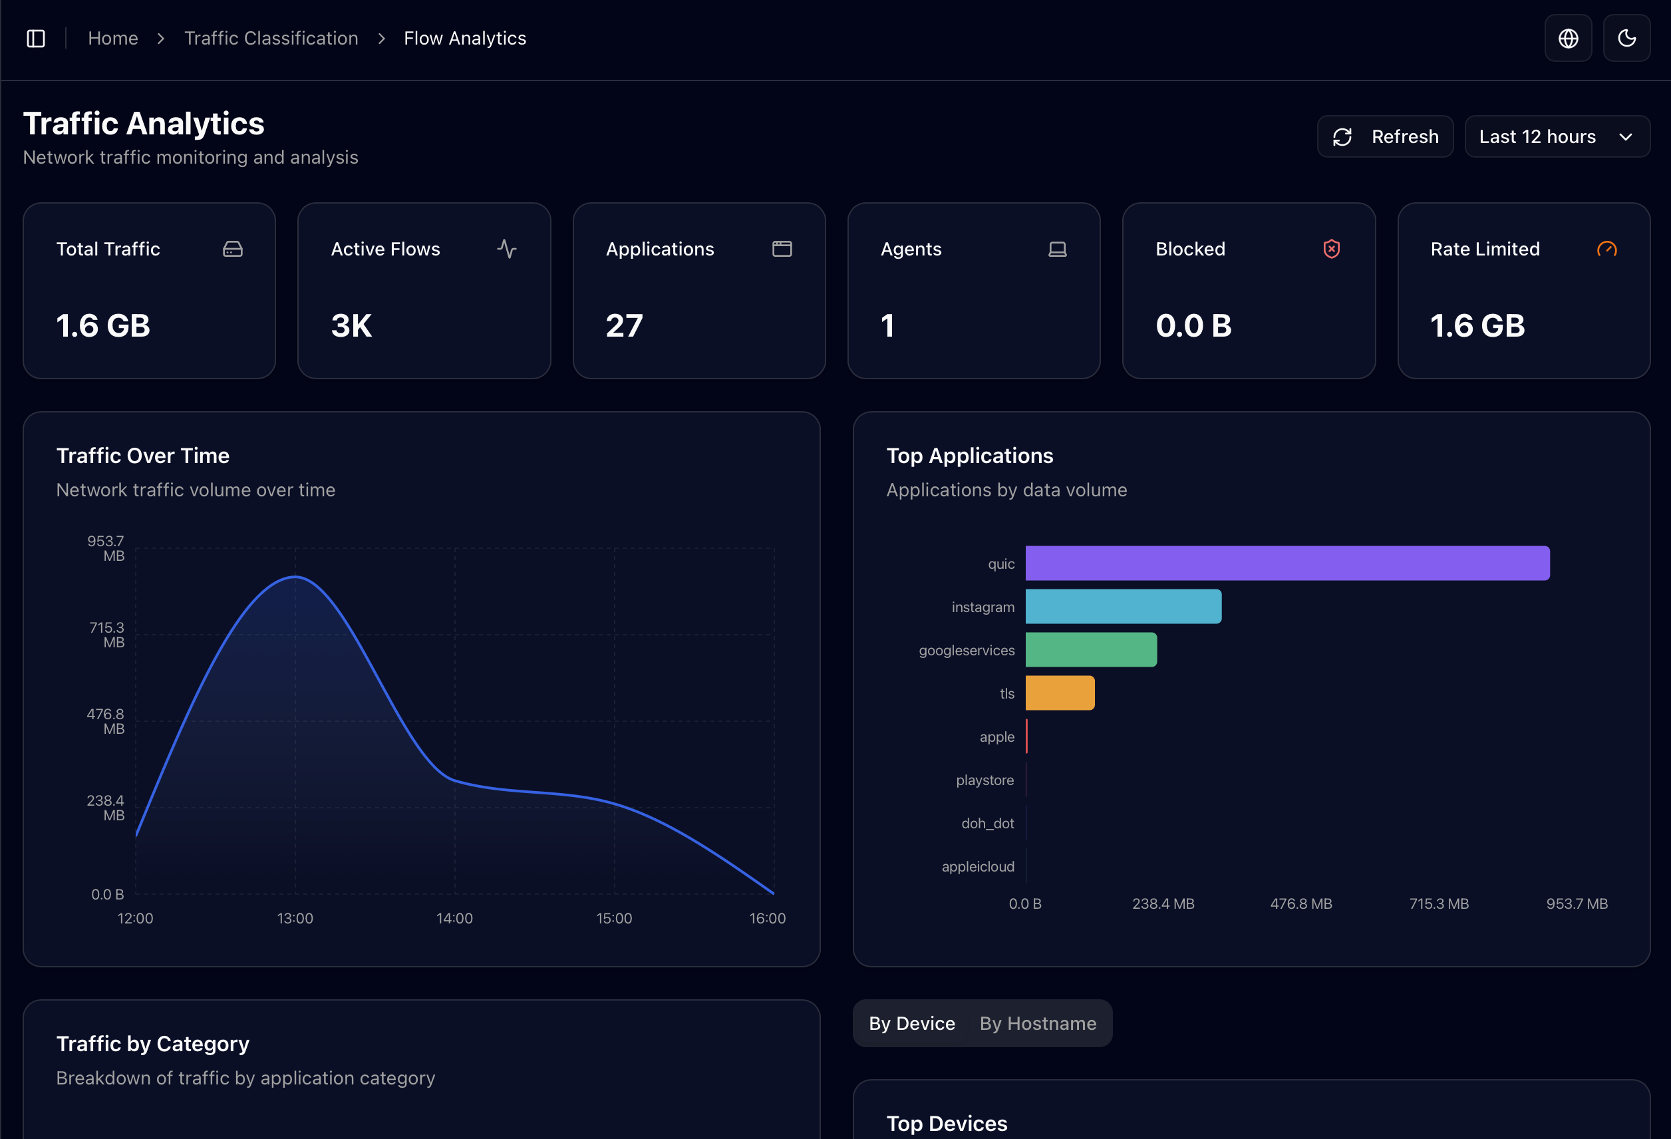Click the 1.6 GB Total Traffic value
This screenshot has width=1671, height=1139.
pos(103,326)
